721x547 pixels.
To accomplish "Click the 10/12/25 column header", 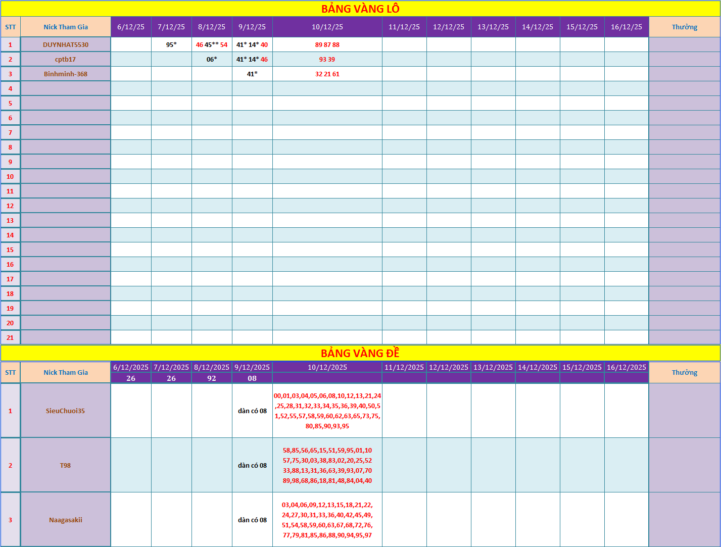I will click(327, 27).
